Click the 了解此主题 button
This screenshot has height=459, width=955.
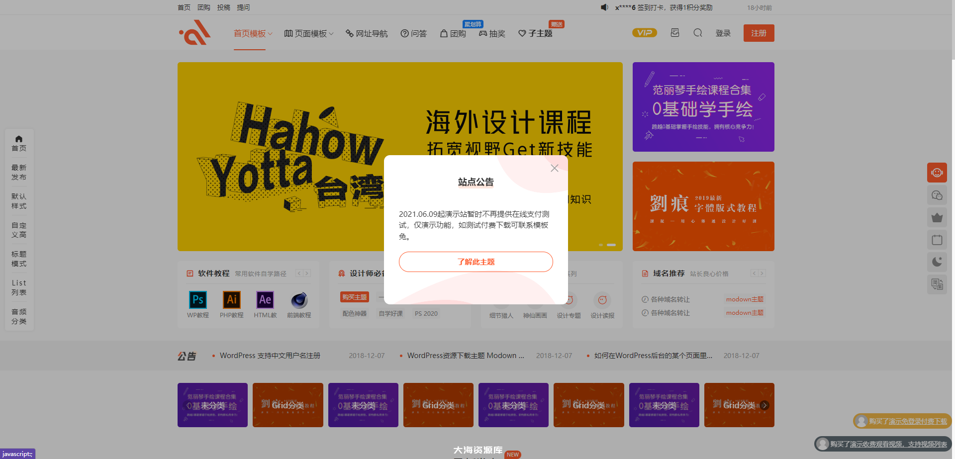click(476, 262)
